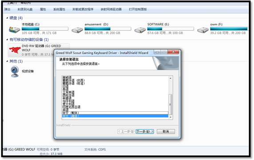Collapse the 其他 (1) group
This screenshot has width=254, height=160.
(x=7, y=61)
